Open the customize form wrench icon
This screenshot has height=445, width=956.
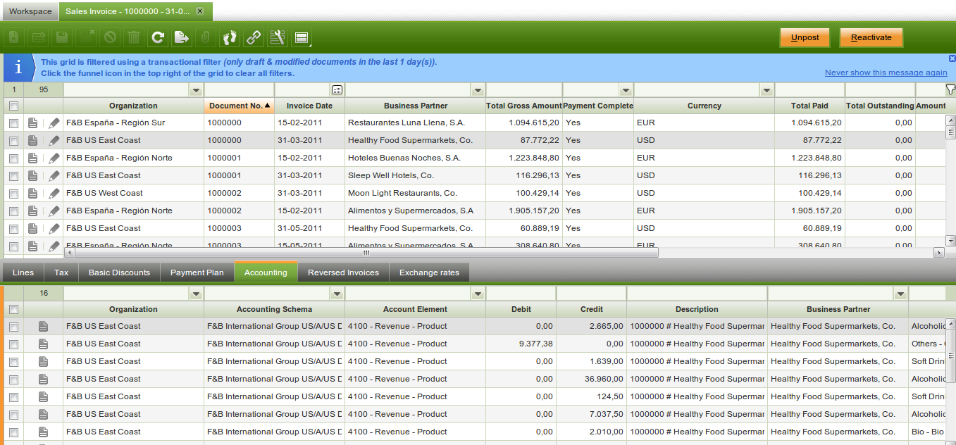(277, 37)
